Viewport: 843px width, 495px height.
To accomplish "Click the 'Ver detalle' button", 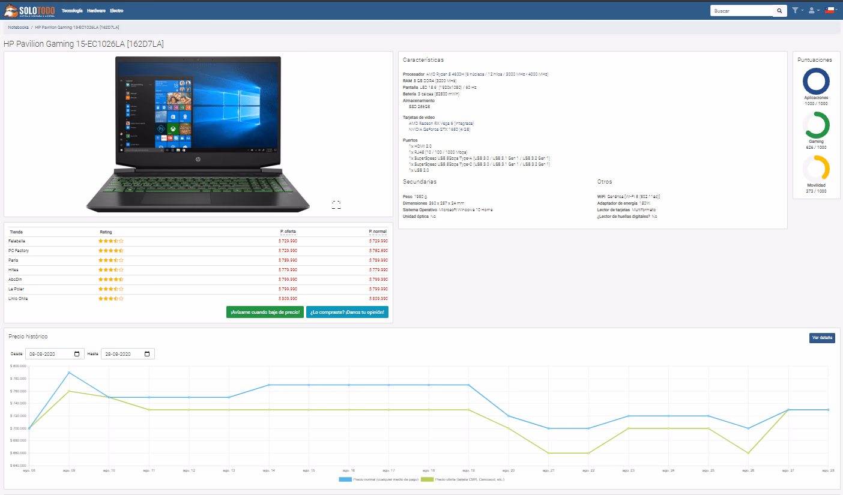I will pos(822,338).
